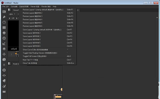This screenshot has width=160, height=99.
Task: Open the Viewer pane content menu icon
Action: tap(10, 10)
